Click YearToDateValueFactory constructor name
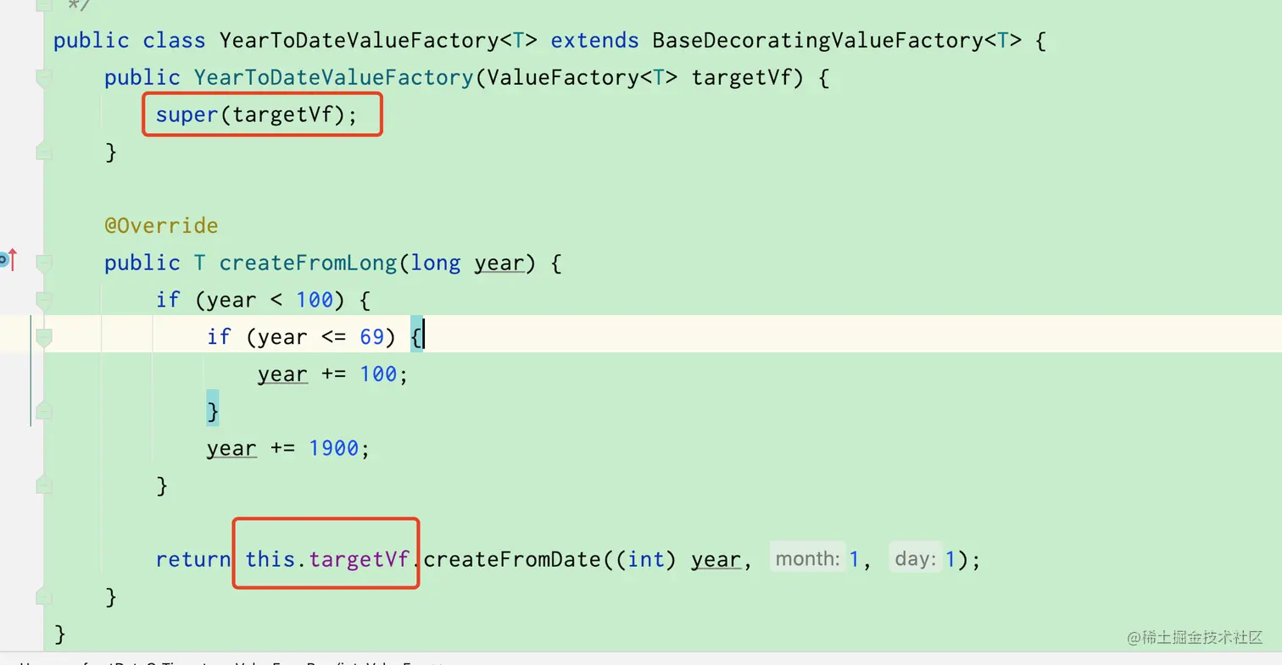The image size is (1282, 665). click(x=333, y=78)
